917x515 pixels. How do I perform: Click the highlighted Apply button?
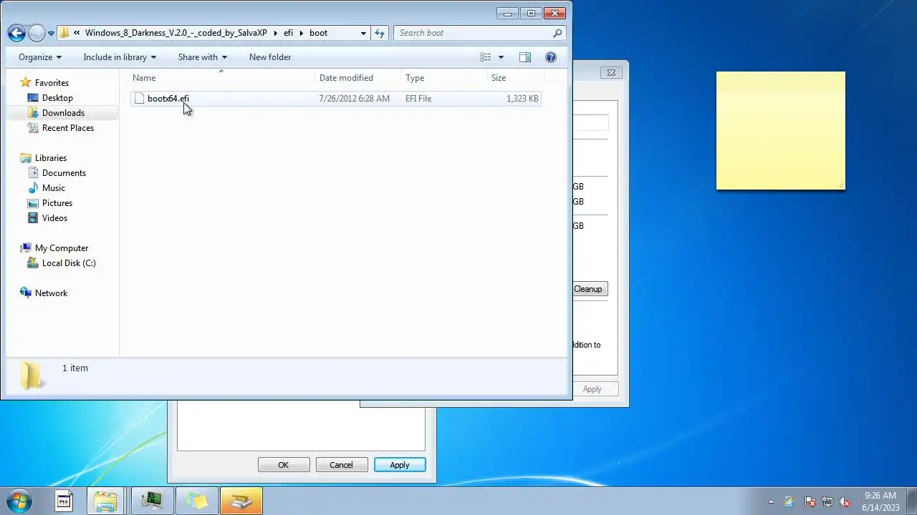pyautogui.click(x=400, y=465)
